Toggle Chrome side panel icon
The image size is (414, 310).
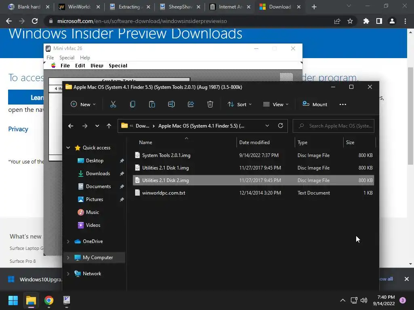379,21
